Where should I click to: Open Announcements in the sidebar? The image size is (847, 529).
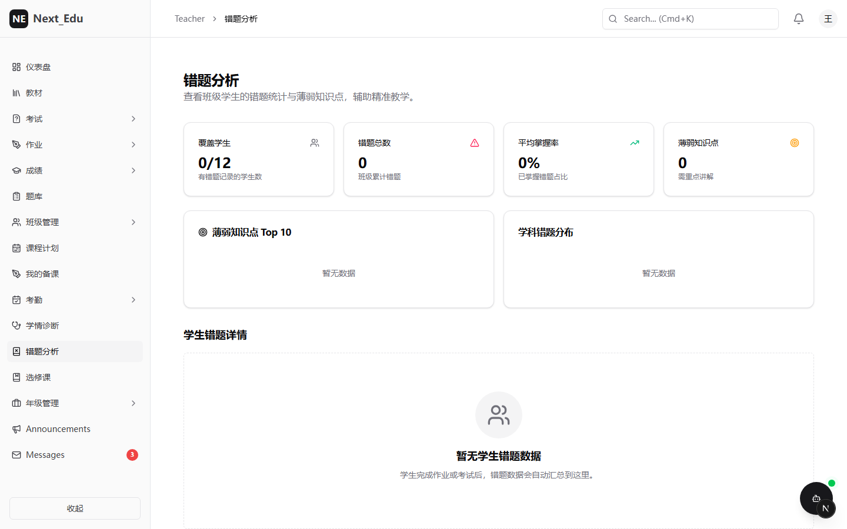pos(75,429)
